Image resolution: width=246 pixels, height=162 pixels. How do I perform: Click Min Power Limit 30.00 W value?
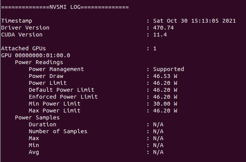point(165,104)
